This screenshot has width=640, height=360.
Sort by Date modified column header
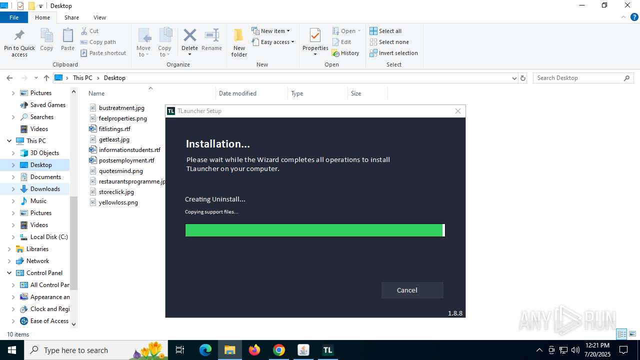[x=251, y=93]
